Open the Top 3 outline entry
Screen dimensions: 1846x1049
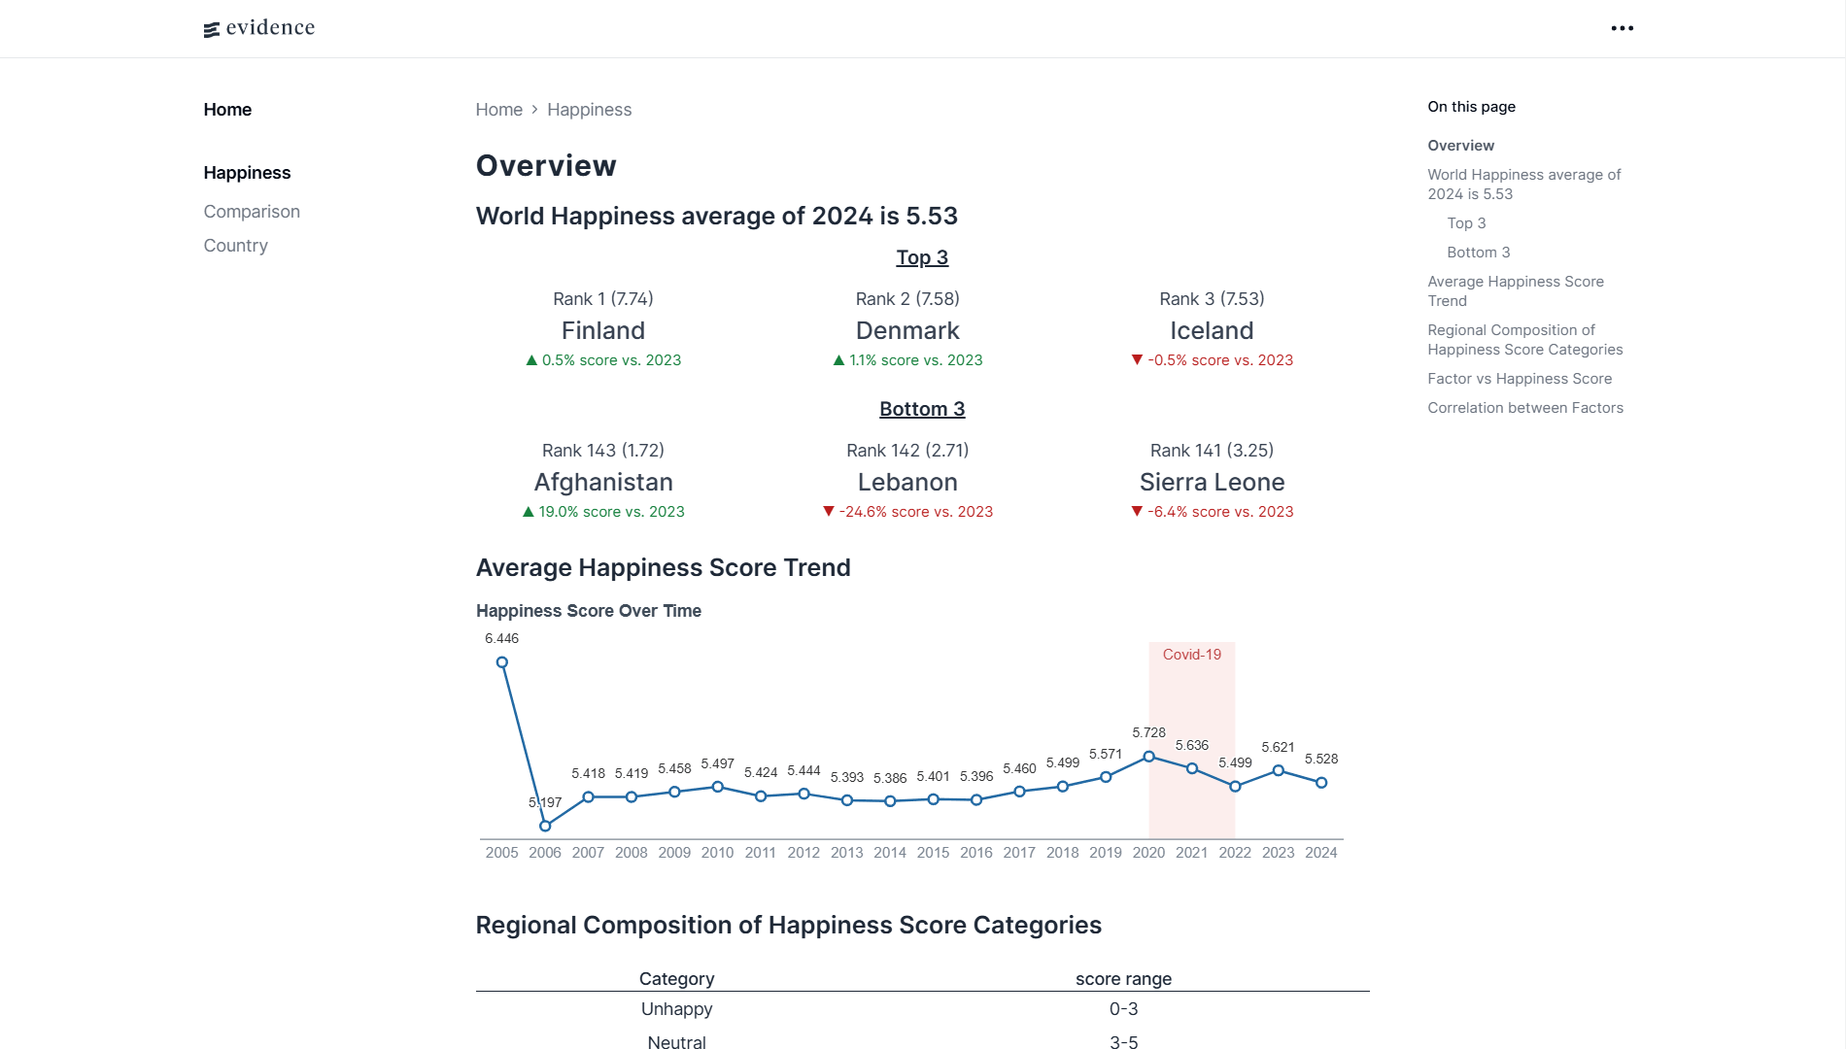point(1466,222)
